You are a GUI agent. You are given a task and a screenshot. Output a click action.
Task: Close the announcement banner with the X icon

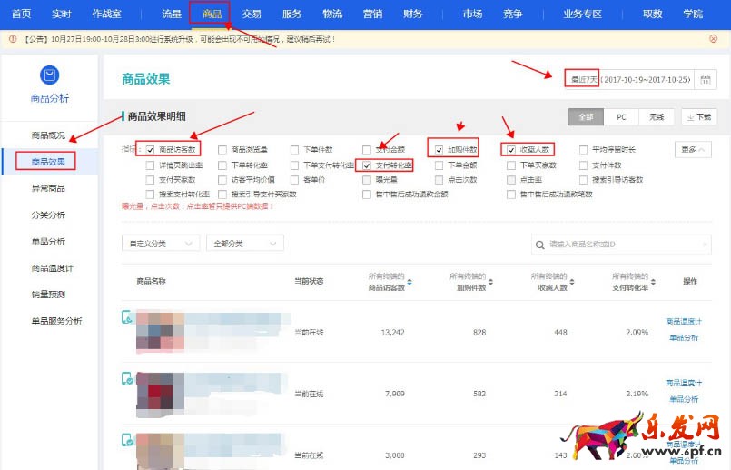(x=713, y=39)
